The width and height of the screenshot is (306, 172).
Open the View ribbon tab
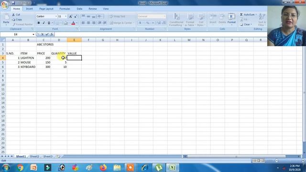point(106,9)
